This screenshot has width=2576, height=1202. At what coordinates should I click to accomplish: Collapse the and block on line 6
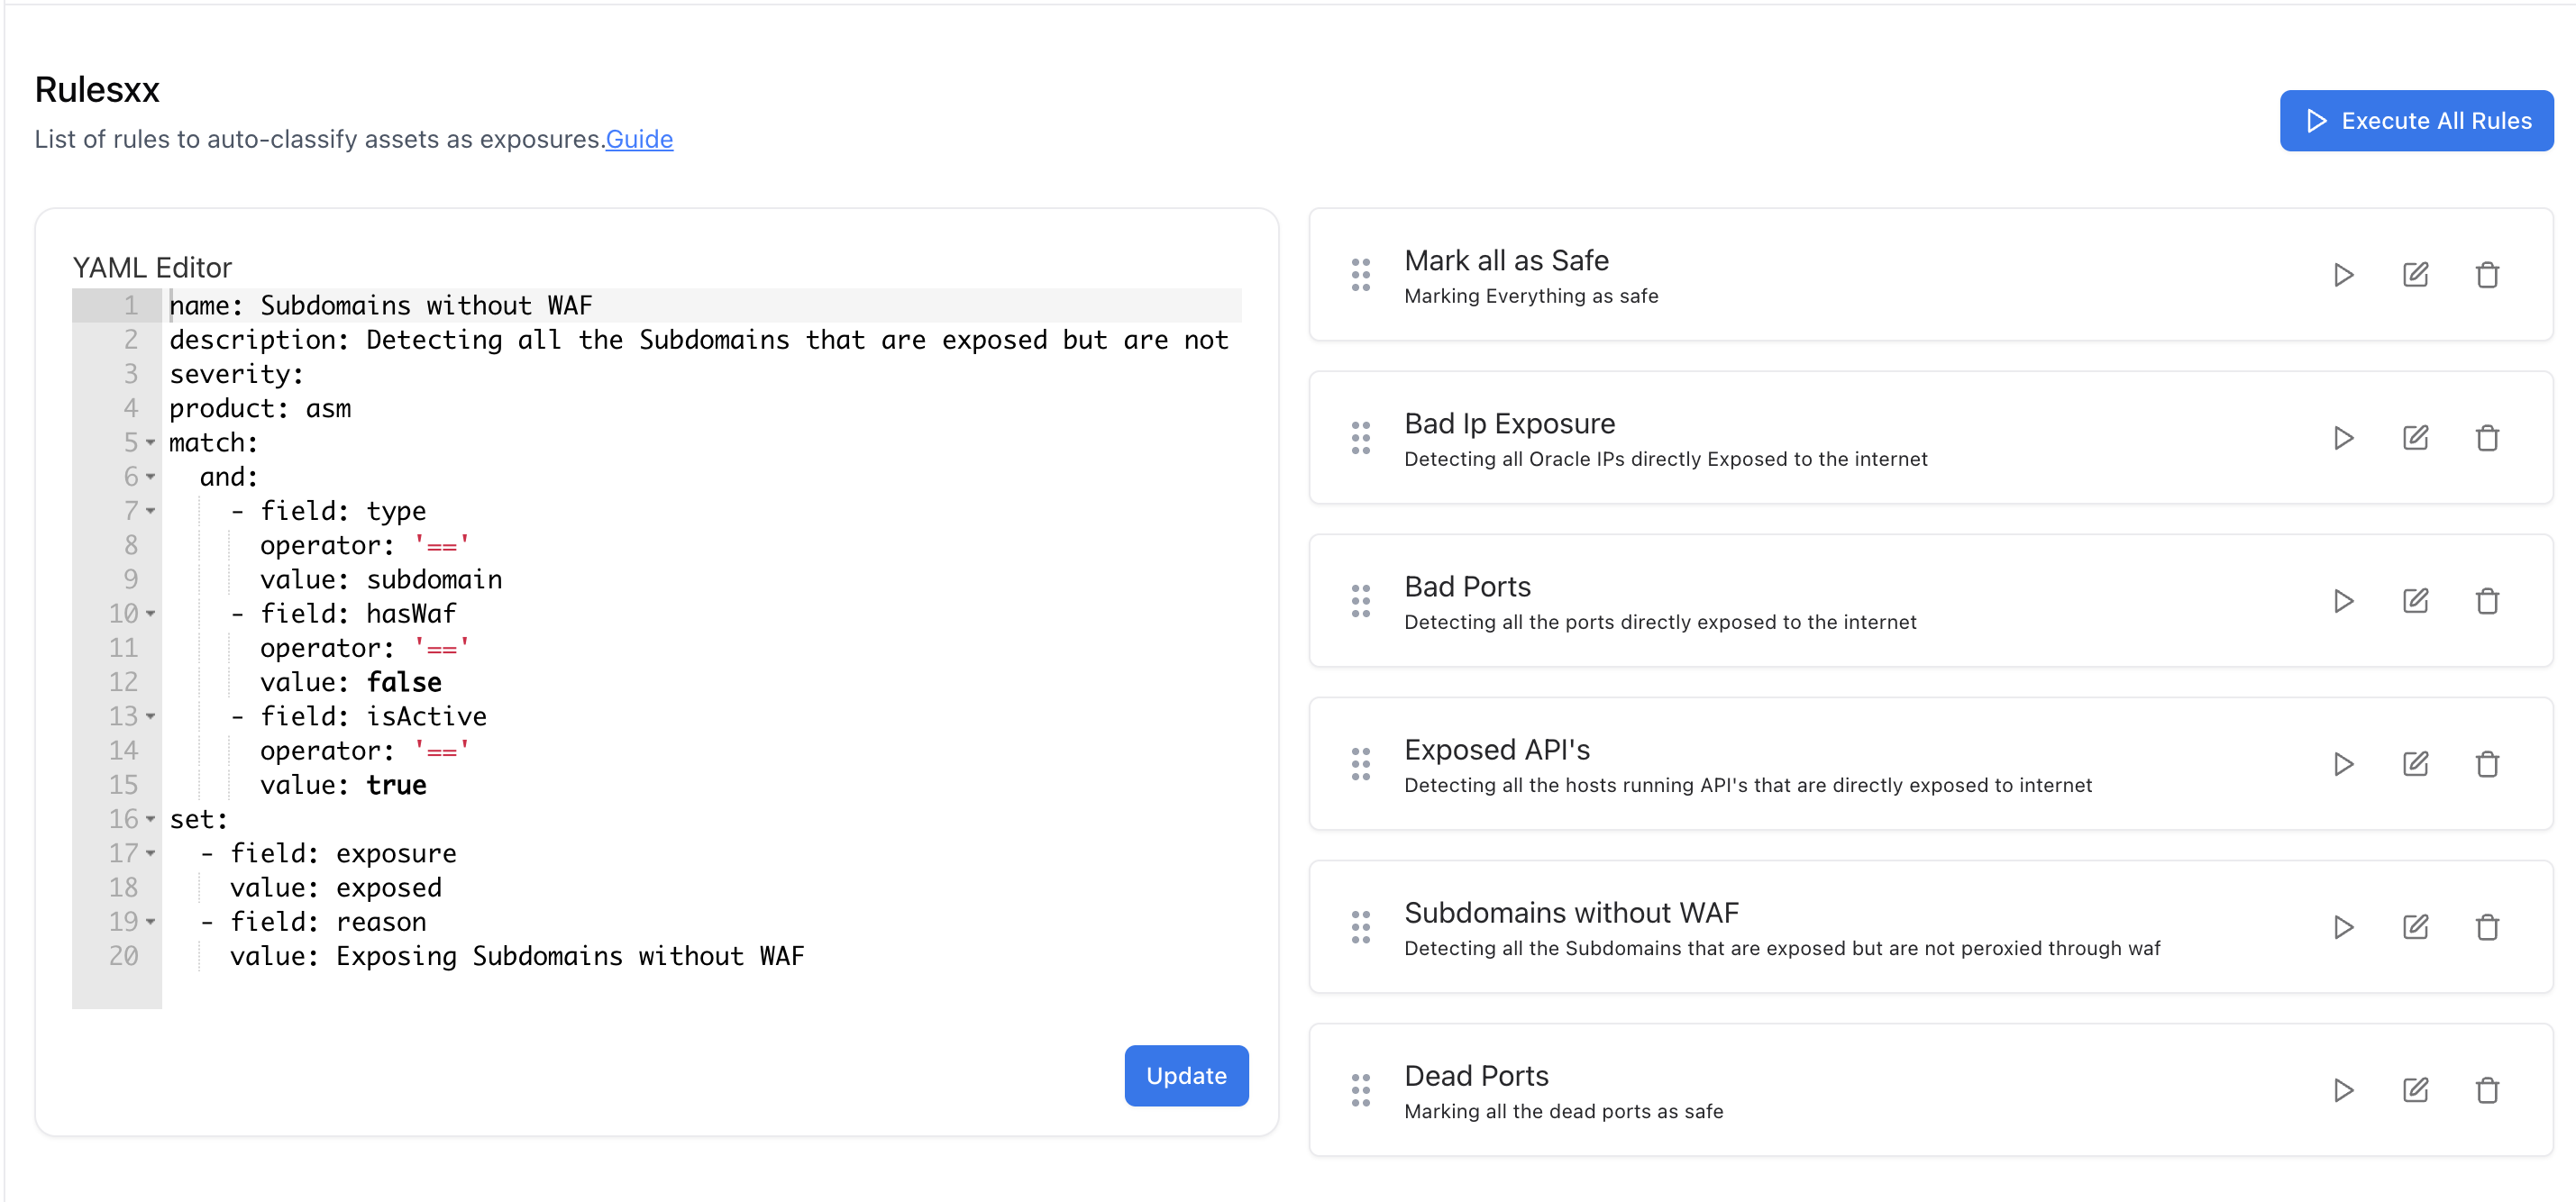coord(149,477)
